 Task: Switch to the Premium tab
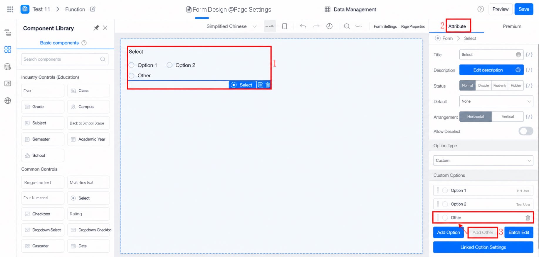[x=512, y=26]
